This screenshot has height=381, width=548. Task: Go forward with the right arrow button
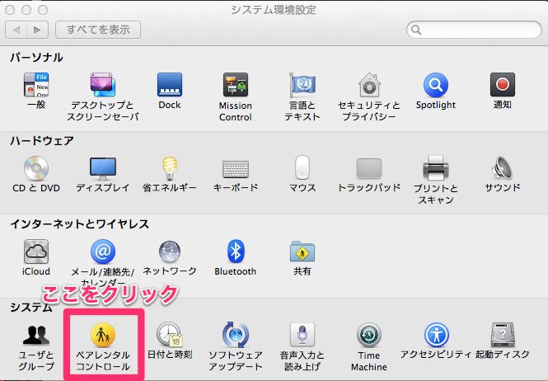coord(37,30)
